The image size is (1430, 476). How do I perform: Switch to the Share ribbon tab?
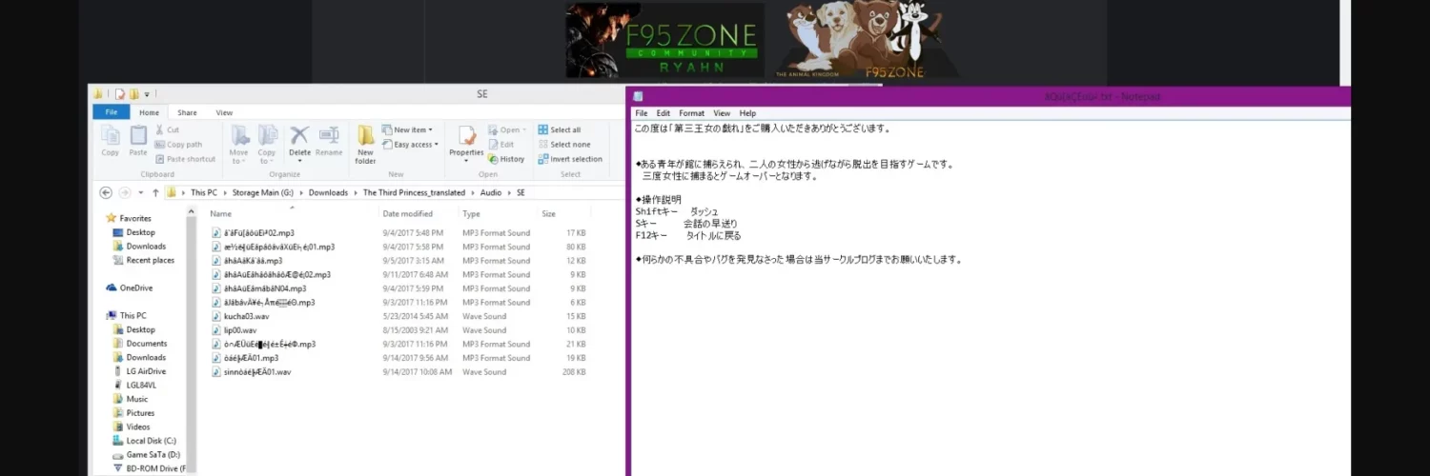tap(187, 112)
